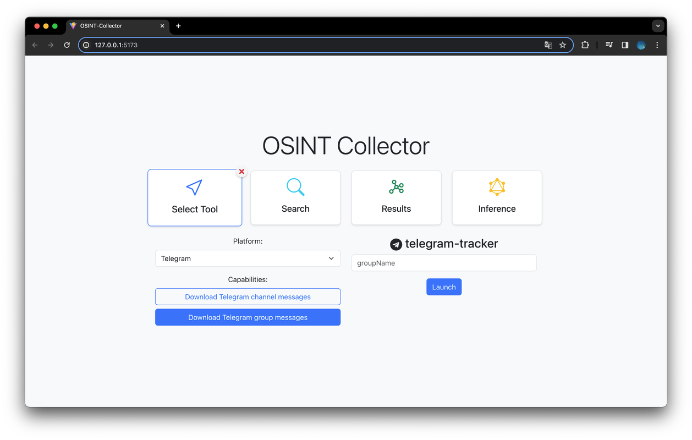This screenshot has height=440, width=692.
Task: Click the Telegram logo beside telegram-tracker
Action: tap(396, 244)
